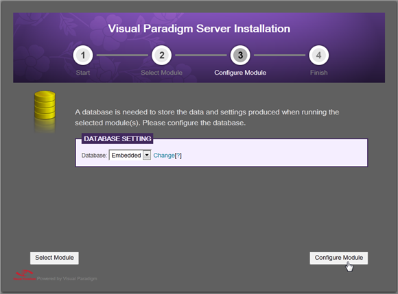Click the 'Configure Module' step label in header
This screenshot has height=294, width=398.
240,73
